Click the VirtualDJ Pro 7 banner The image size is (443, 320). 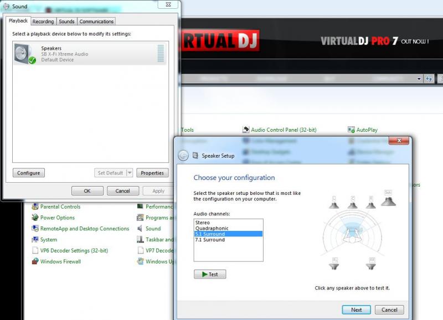click(375, 41)
